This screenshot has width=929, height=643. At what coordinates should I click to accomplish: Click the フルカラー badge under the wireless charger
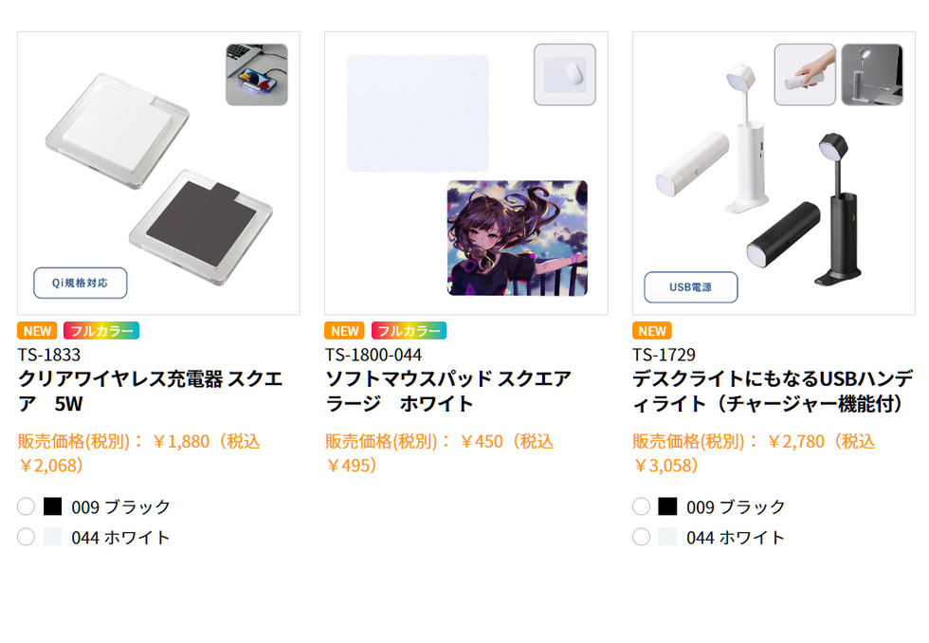point(101,331)
